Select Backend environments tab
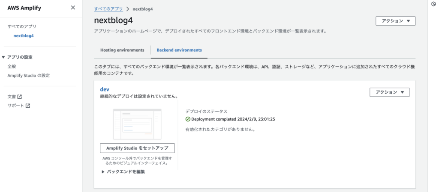Image resolution: width=439 pixels, height=192 pixels. tap(179, 50)
